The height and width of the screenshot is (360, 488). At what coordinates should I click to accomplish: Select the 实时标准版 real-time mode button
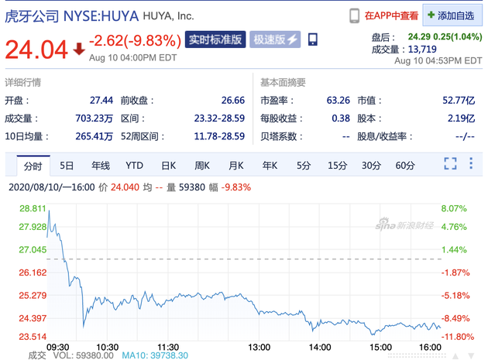(215, 39)
